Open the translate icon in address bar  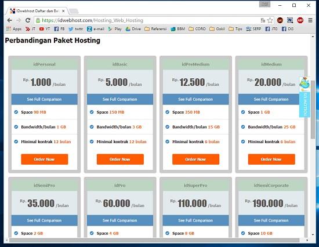[263, 20]
